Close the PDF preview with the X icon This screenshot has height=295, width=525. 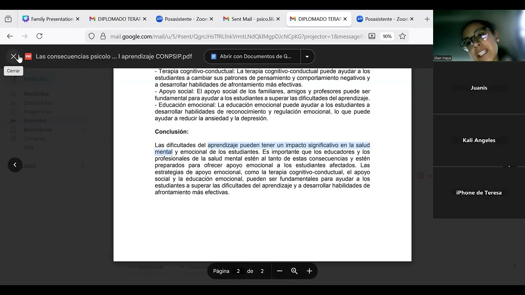pos(14,57)
